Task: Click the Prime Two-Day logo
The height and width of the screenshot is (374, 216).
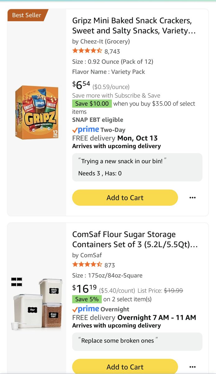Action: [85, 130]
